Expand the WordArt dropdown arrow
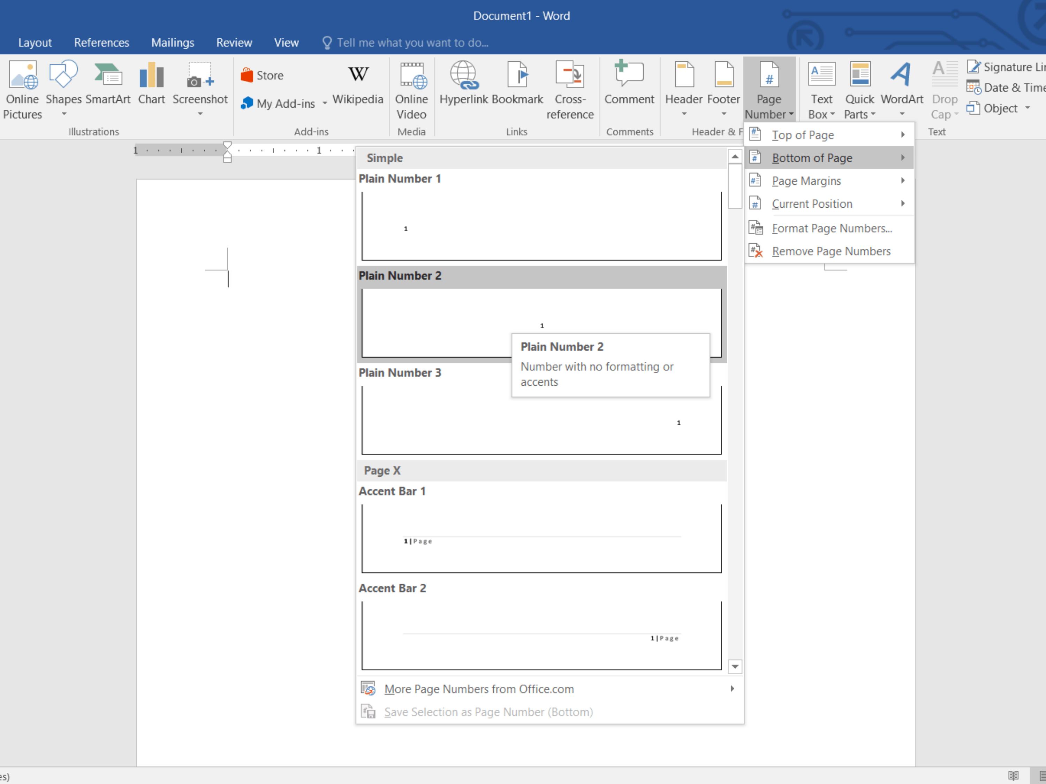The width and height of the screenshot is (1046, 784). pyautogui.click(x=902, y=114)
